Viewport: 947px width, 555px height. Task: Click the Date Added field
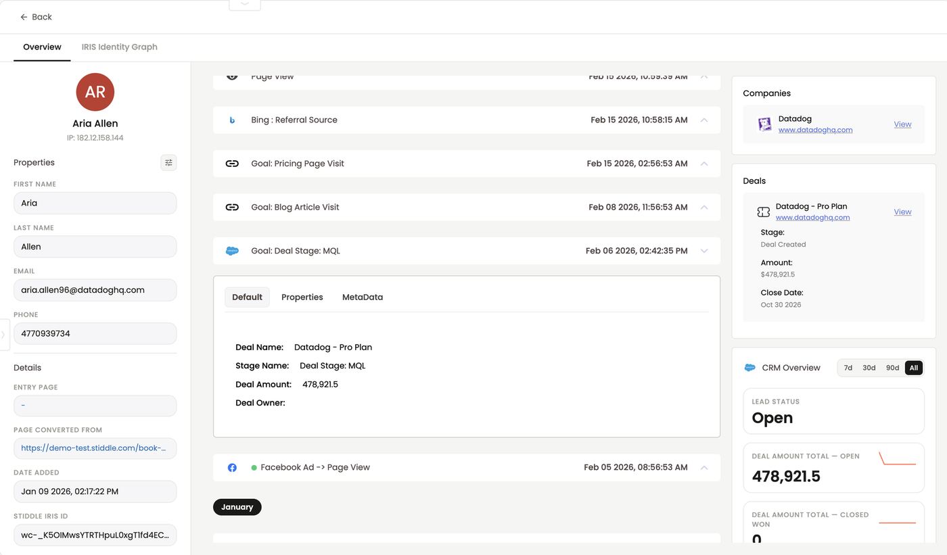(95, 491)
